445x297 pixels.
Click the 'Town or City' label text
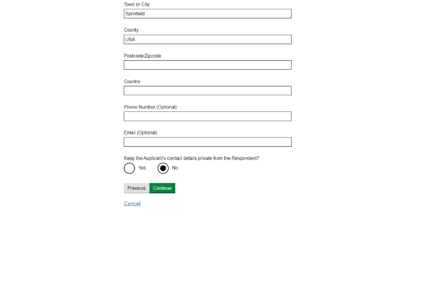[x=136, y=5]
